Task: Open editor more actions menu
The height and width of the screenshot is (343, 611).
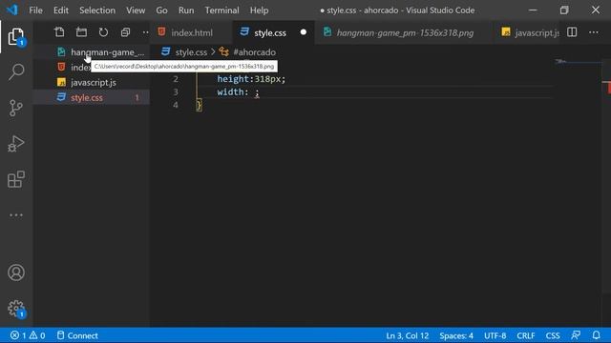Action: [x=594, y=32]
